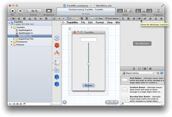
Task: Open the Organizer window
Action: [x=158, y=11]
